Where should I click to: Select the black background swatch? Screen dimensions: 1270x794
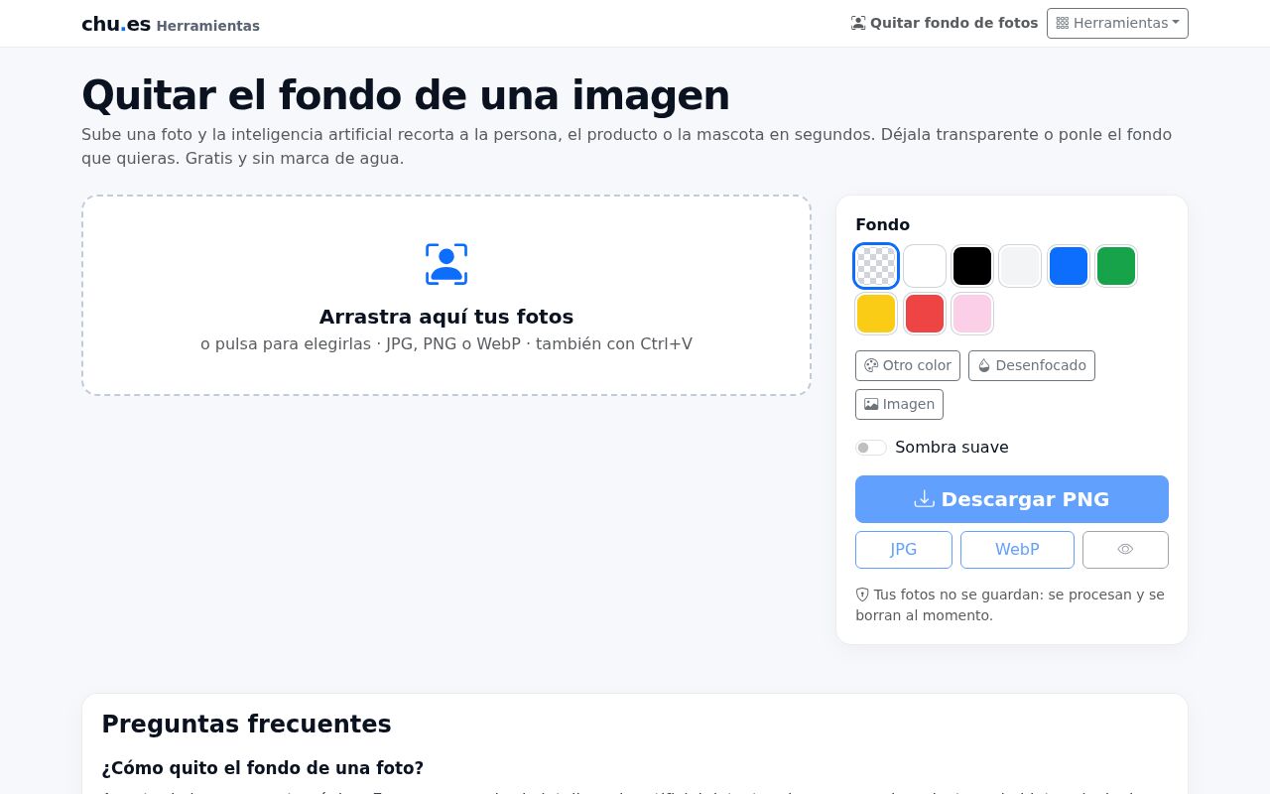[972, 266]
